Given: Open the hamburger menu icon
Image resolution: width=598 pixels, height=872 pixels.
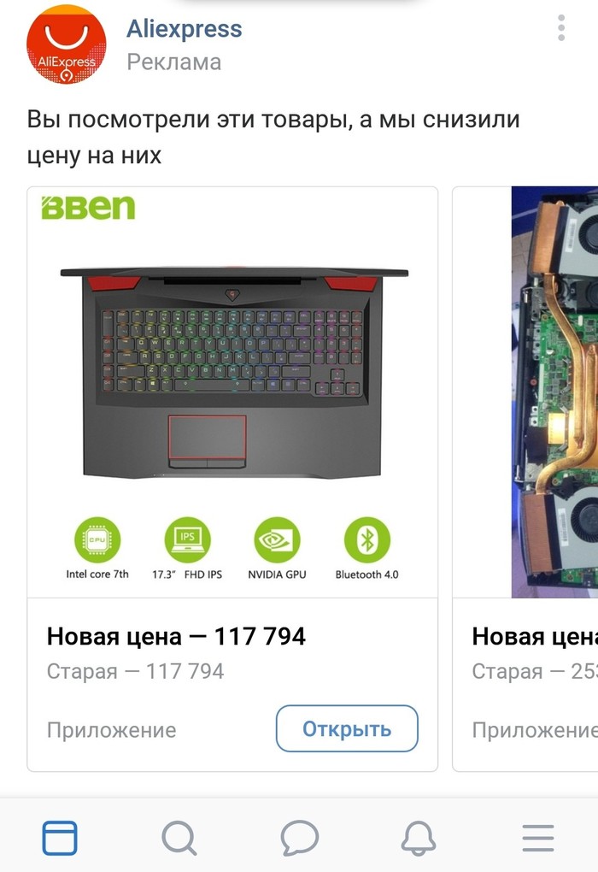Looking at the screenshot, I should (x=538, y=838).
